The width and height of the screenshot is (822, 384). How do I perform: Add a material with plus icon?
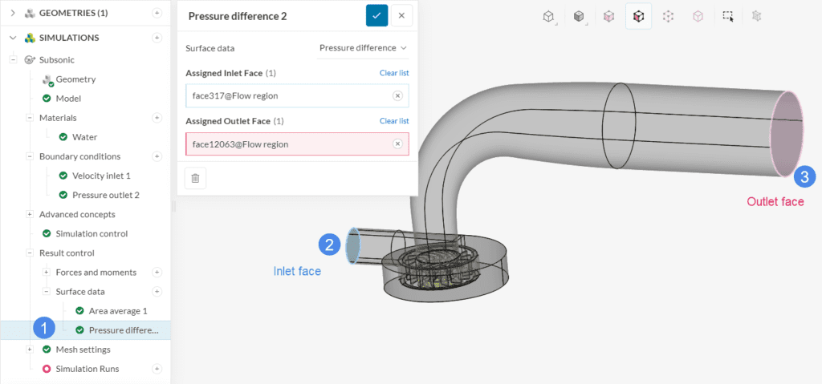tap(157, 118)
